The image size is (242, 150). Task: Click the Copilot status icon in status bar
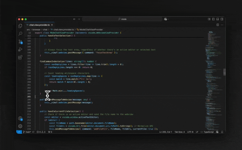pyautogui.click(x=217, y=132)
